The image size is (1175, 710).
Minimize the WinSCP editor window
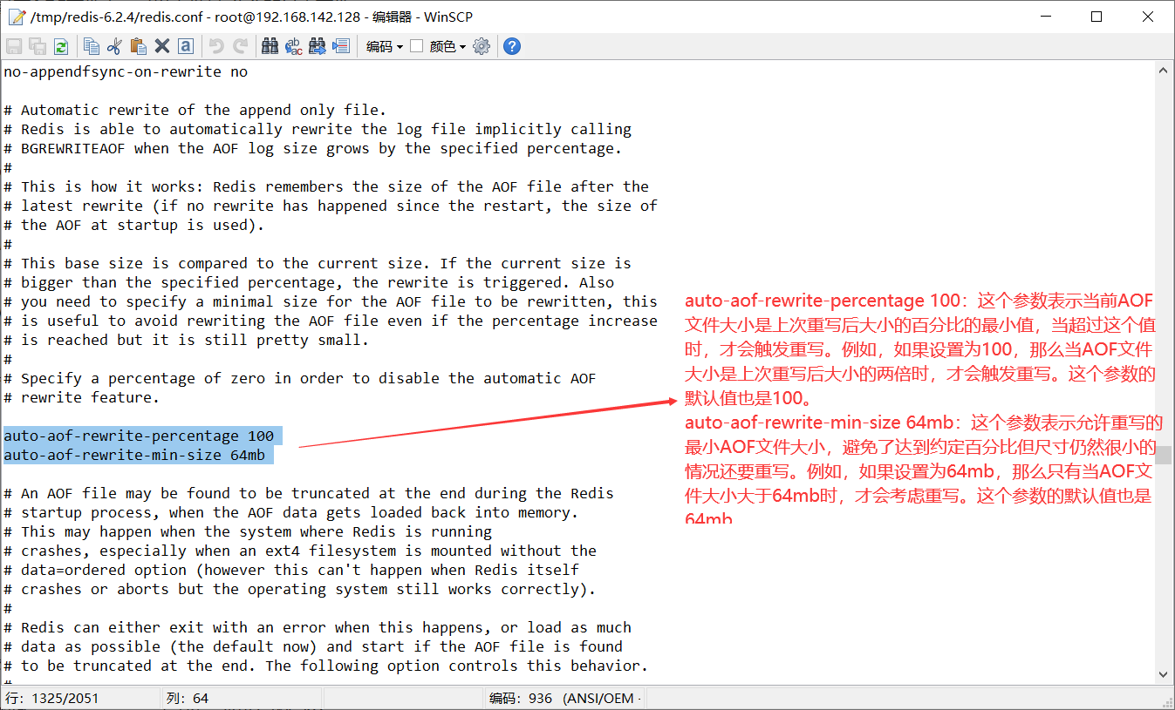point(1046,17)
